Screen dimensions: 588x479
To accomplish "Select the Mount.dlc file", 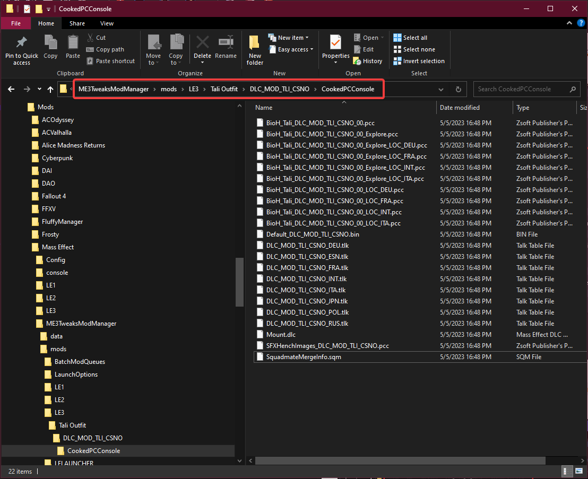I will click(x=281, y=335).
